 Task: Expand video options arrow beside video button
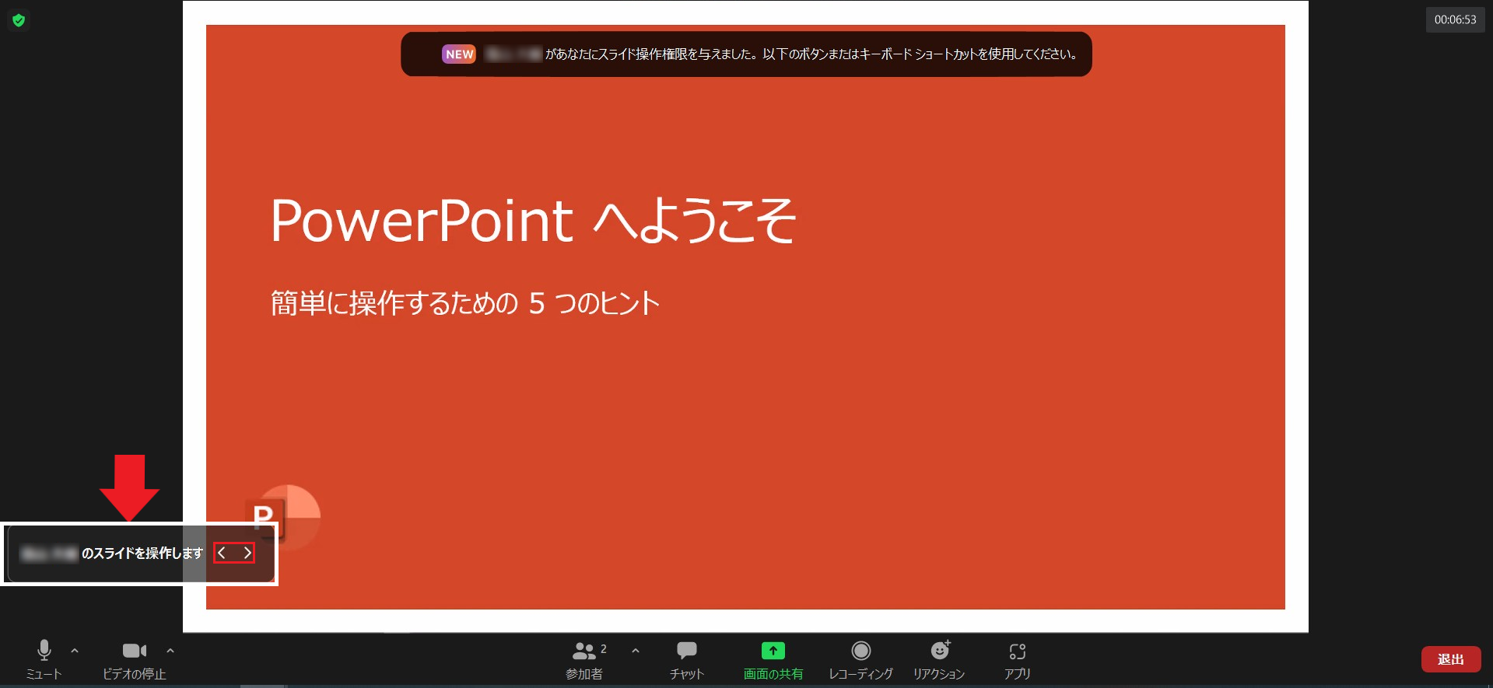(170, 651)
